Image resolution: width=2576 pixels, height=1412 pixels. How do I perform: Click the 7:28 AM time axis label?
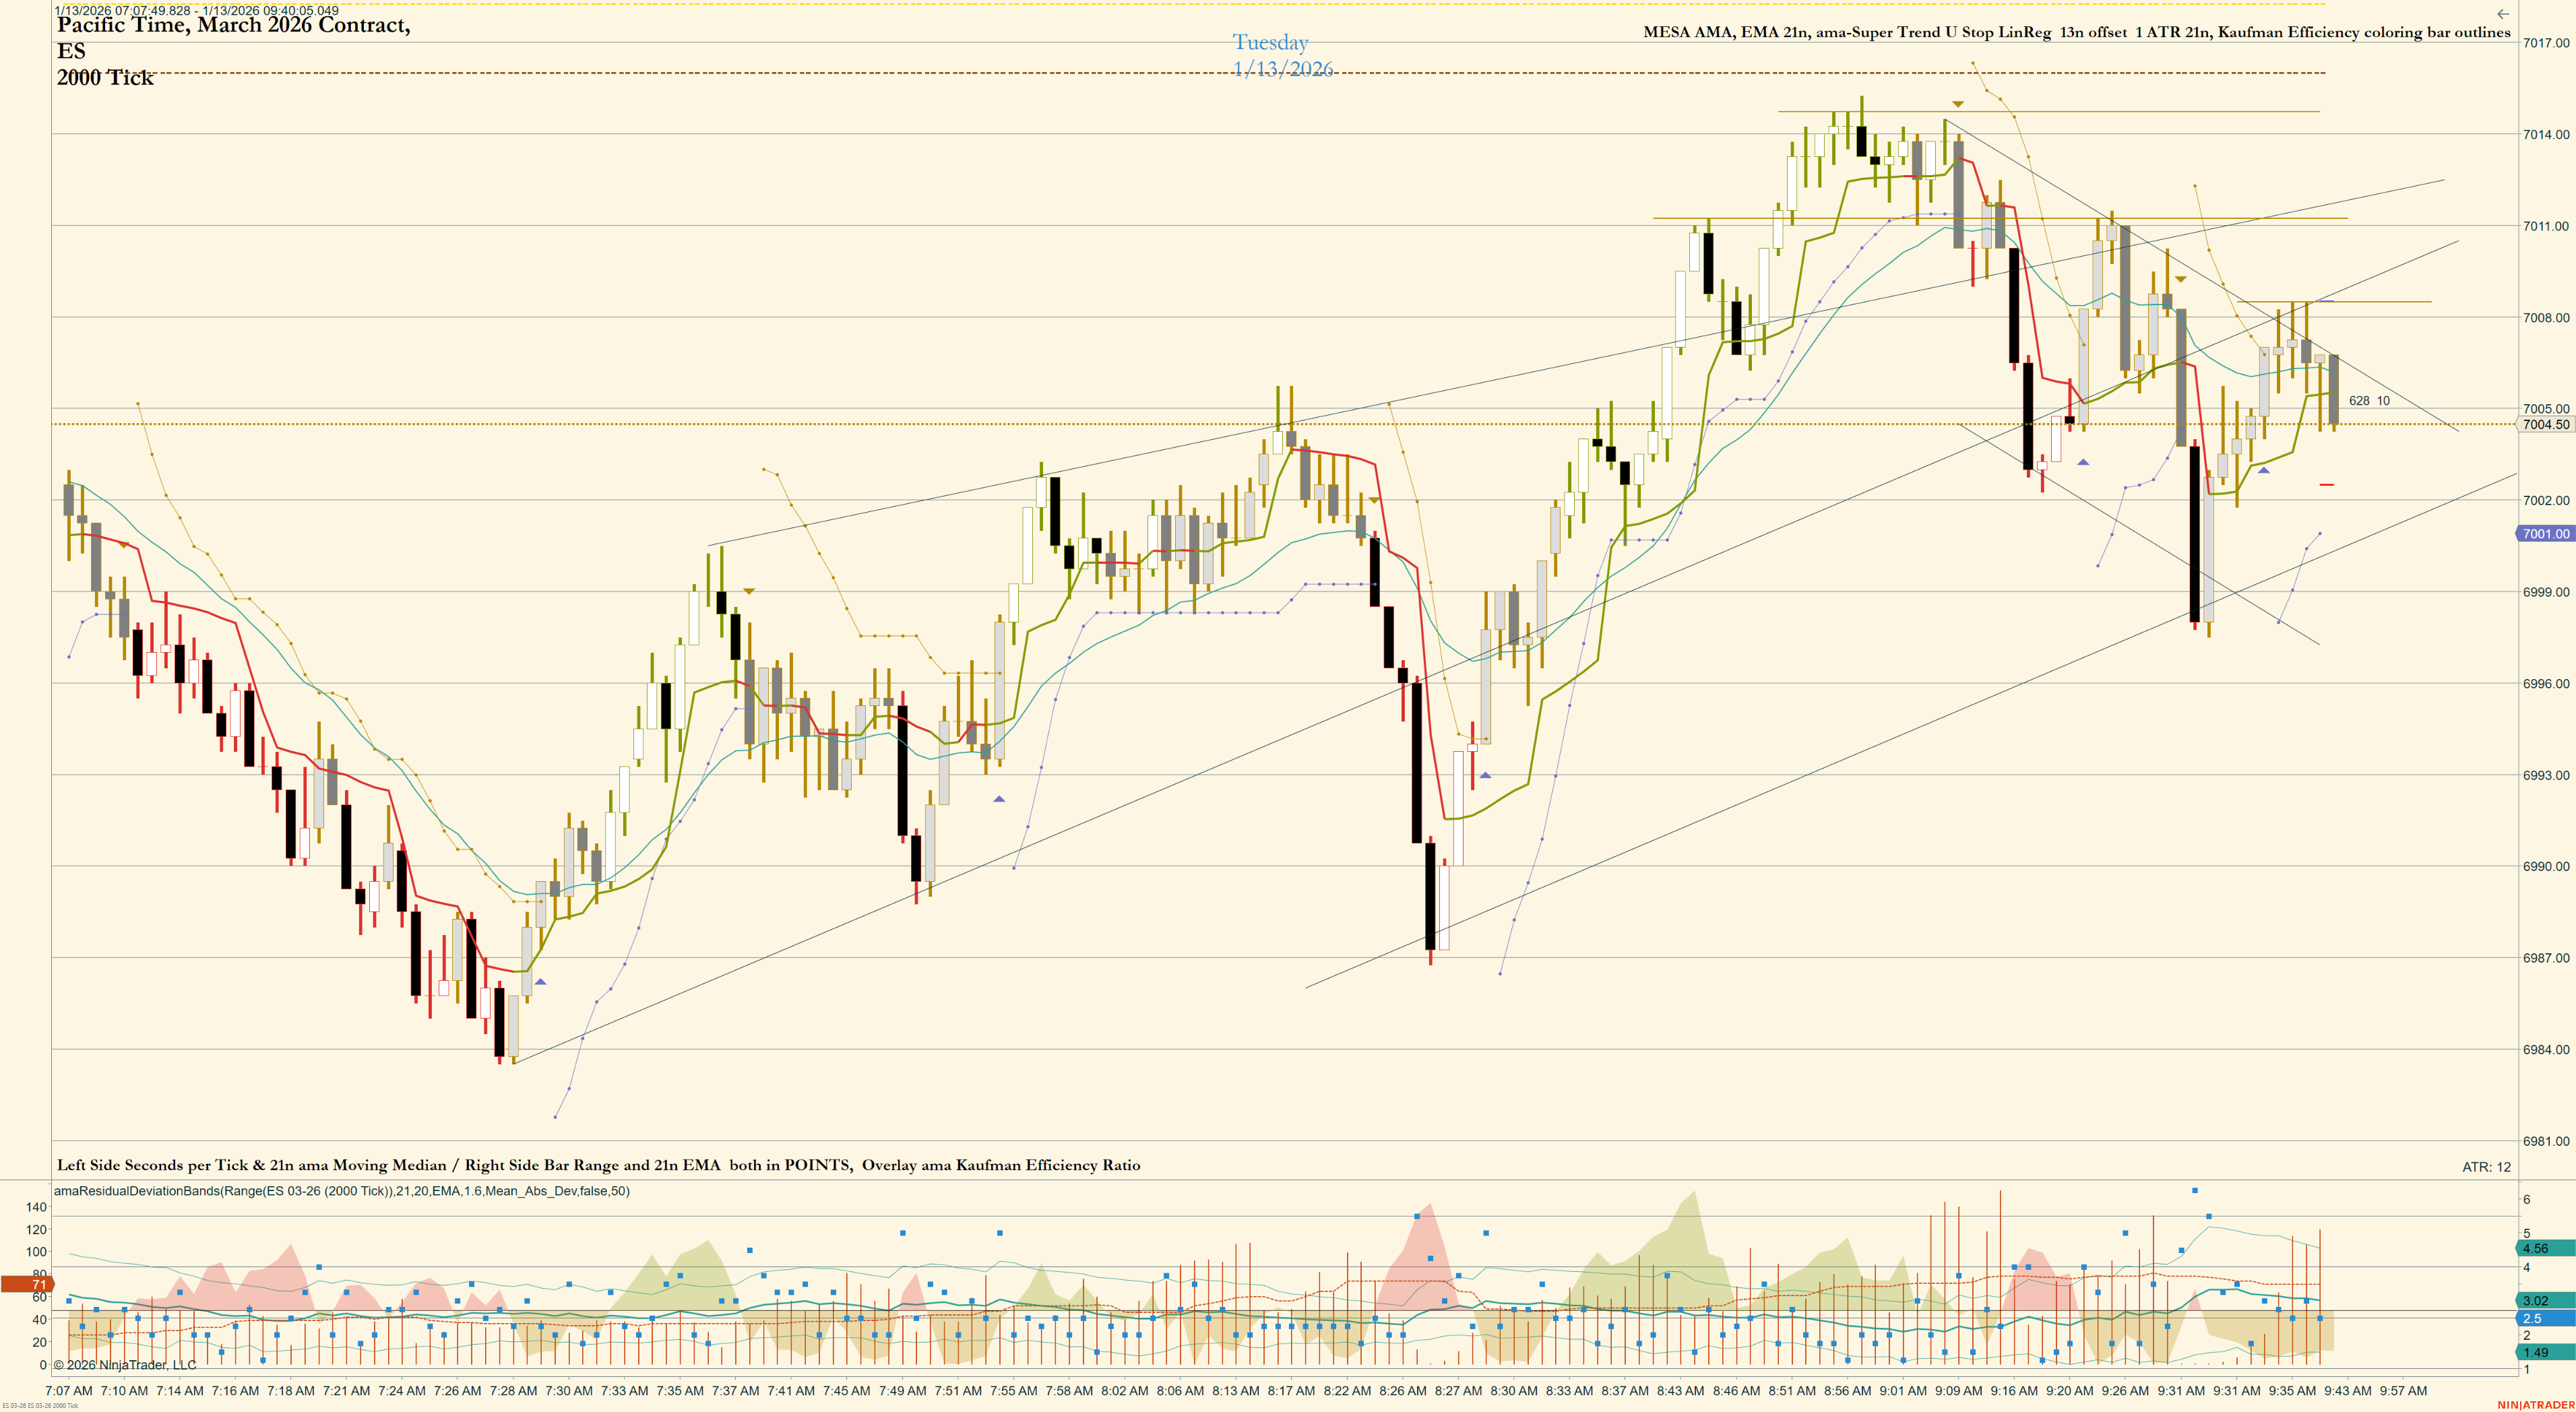pos(513,1391)
